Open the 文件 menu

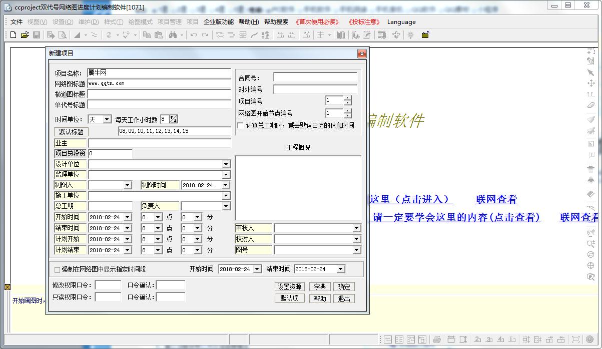[17, 22]
